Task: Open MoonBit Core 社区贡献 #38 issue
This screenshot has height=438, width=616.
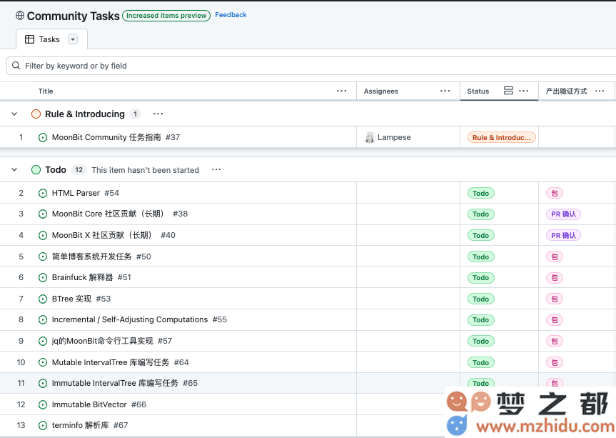Action: [x=120, y=214]
